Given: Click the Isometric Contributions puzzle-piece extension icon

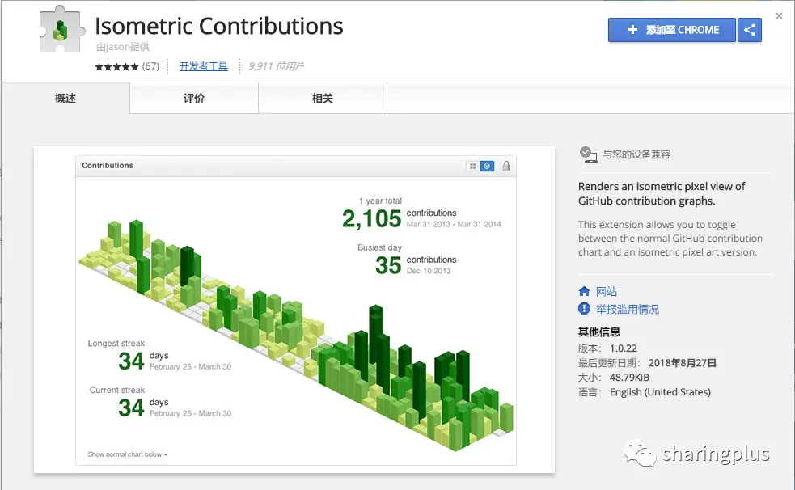Looking at the screenshot, I should pyautogui.click(x=61, y=29).
